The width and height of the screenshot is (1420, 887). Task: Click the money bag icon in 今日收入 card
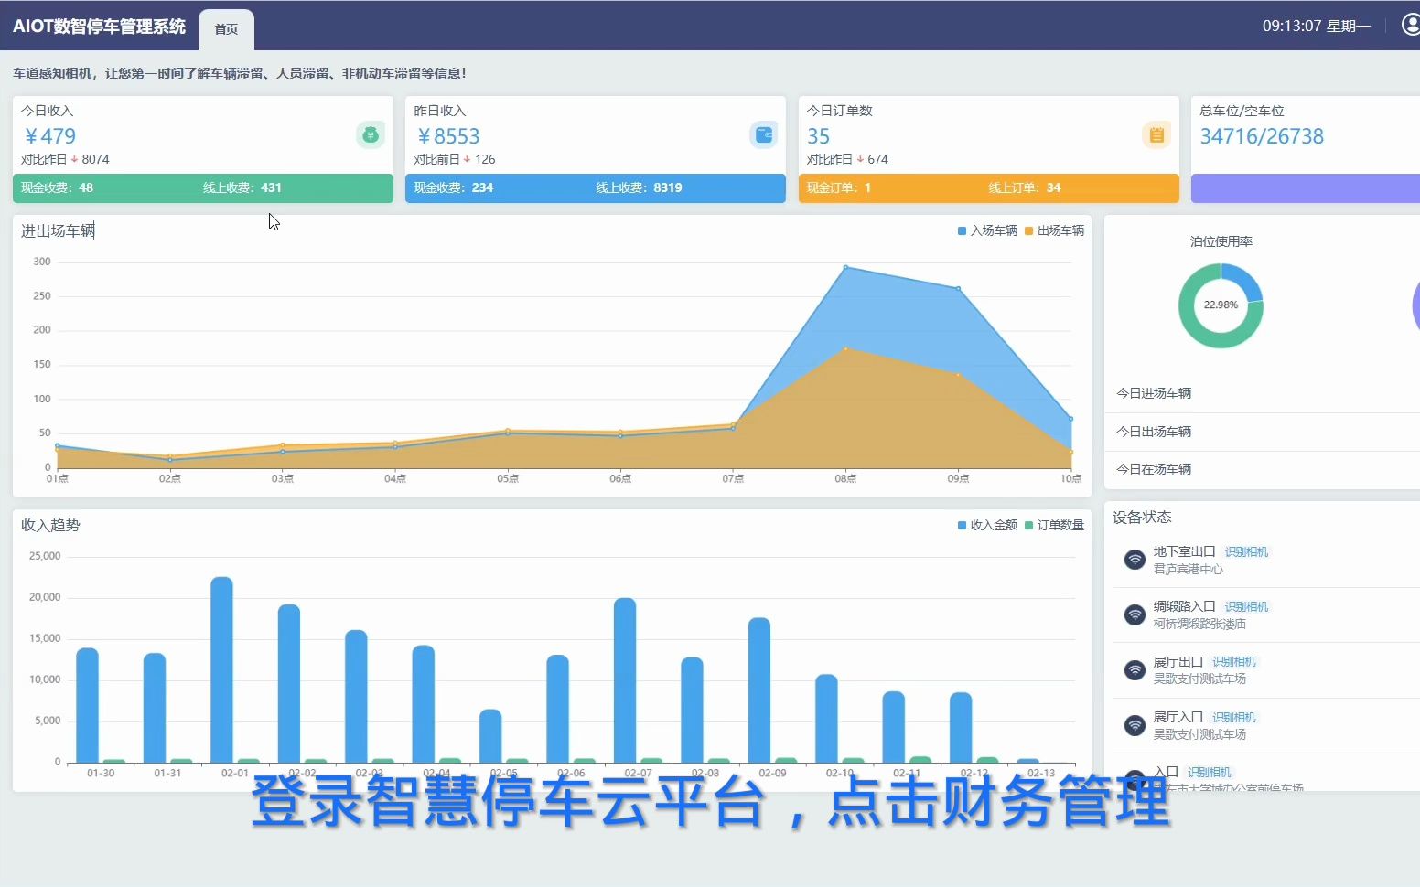[371, 135]
